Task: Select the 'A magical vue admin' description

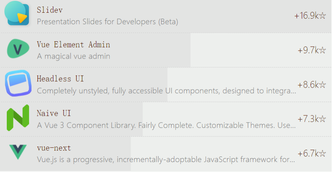Action: [x=73, y=56]
